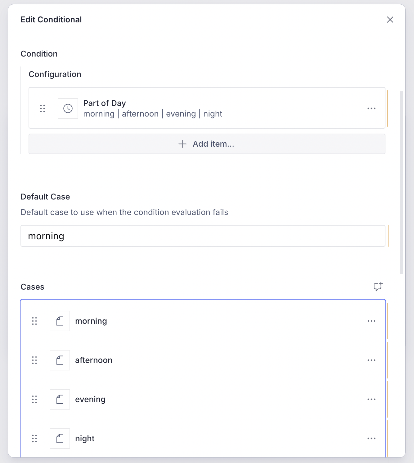Click inside the Cases container
The width and height of the screenshot is (414, 463).
[203, 340]
